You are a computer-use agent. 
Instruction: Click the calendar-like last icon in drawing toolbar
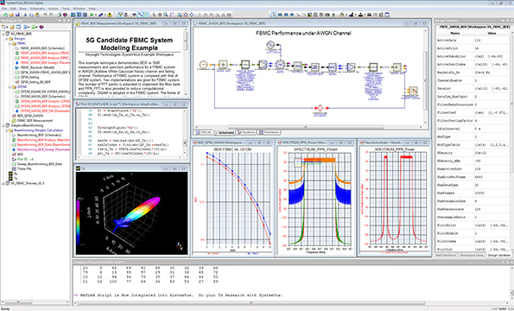coord(387,15)
